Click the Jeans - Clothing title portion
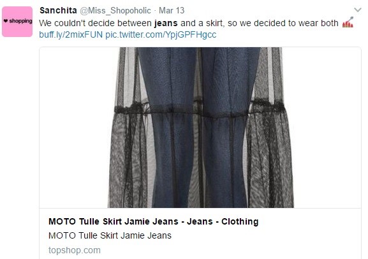Viewport: 368px width, 259px height. (x=223, y=221)
